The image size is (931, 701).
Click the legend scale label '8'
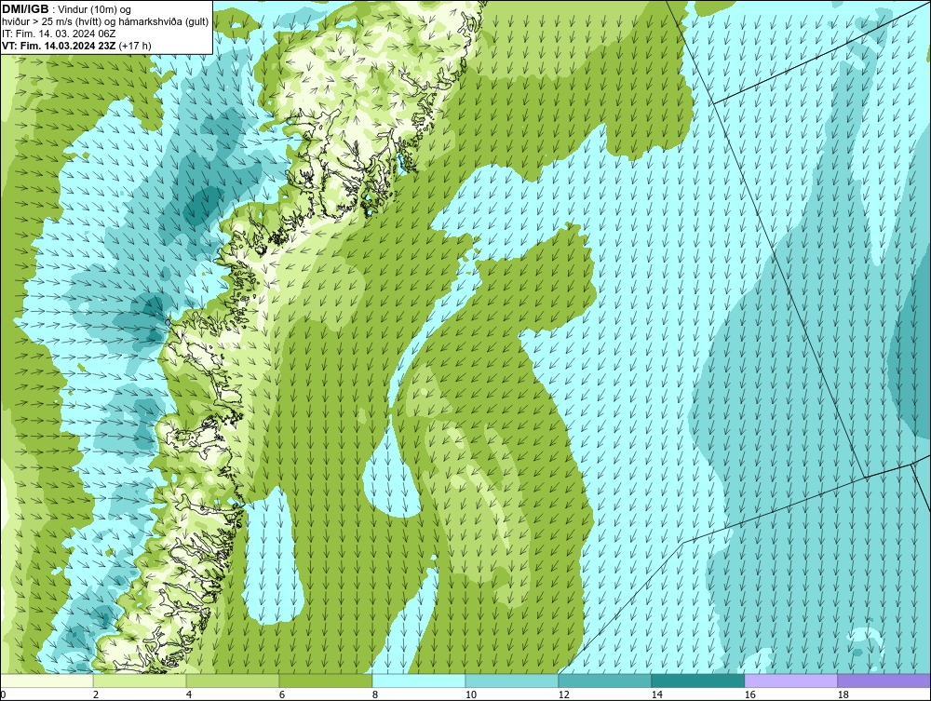coord(374,695)
